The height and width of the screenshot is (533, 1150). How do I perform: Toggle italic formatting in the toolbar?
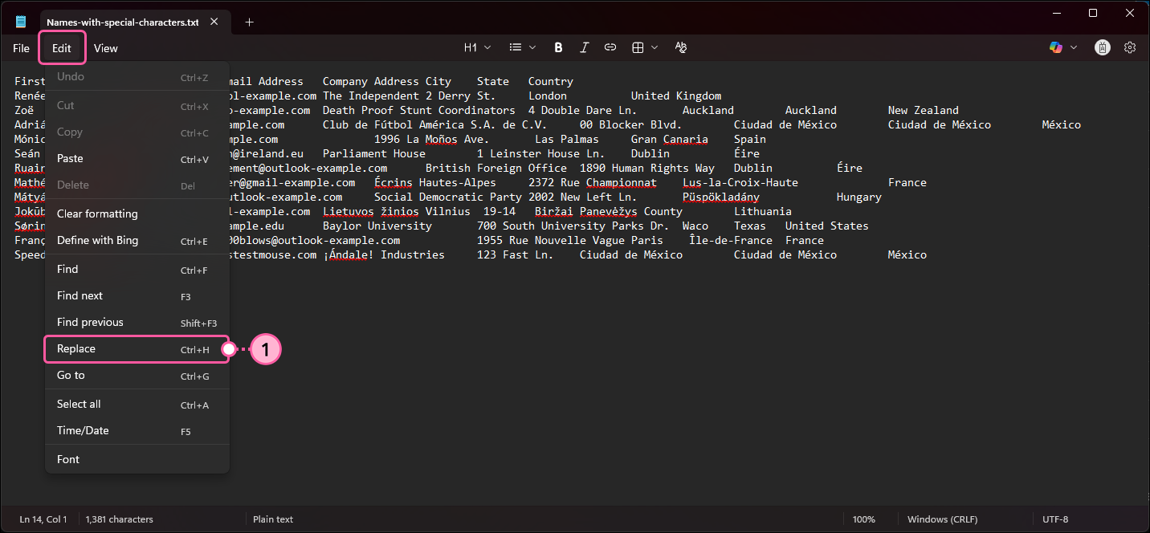(584, 47)
